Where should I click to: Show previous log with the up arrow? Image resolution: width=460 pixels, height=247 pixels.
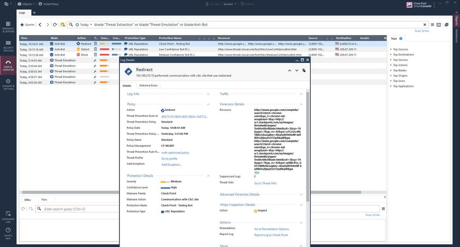point(290,70)
